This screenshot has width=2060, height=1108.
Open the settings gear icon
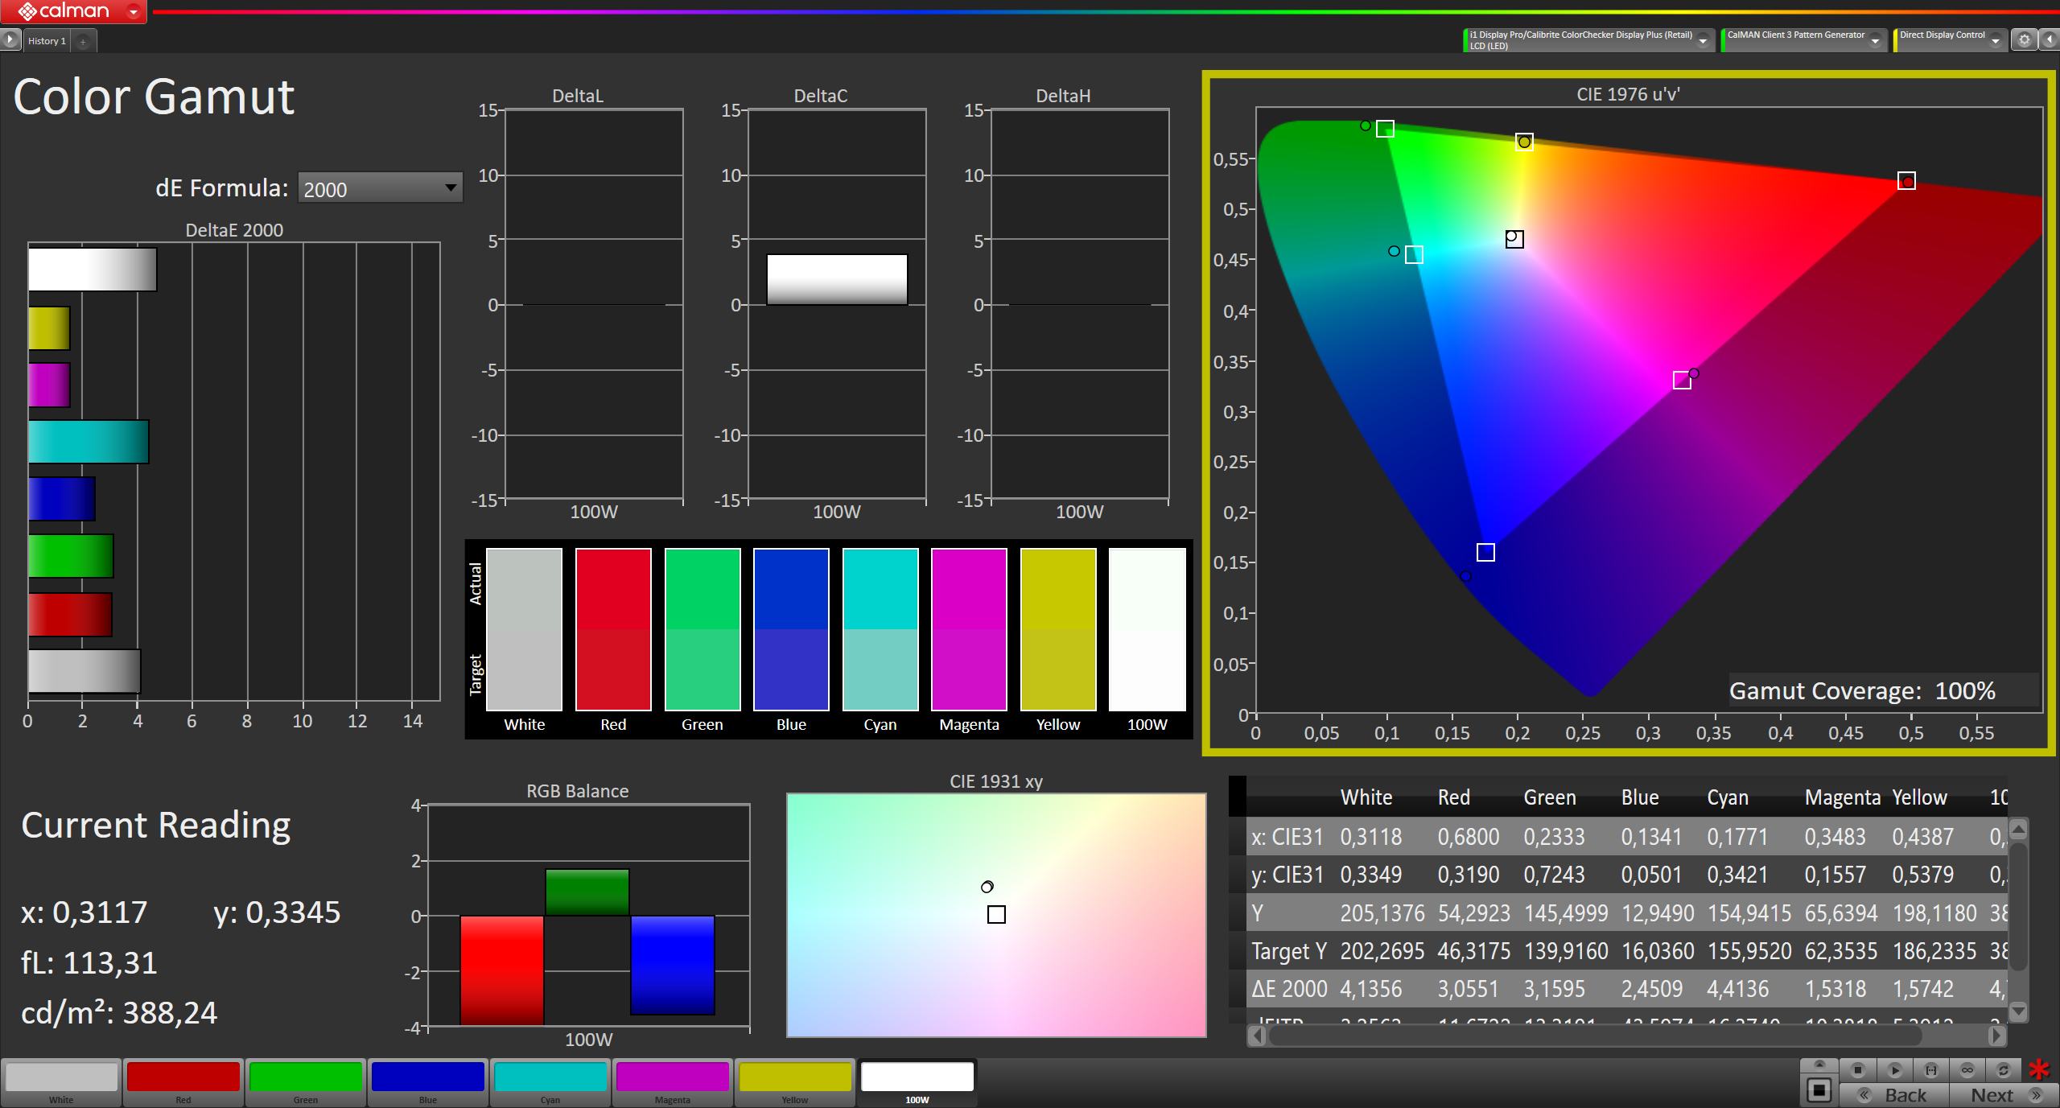pos(2025,39)
